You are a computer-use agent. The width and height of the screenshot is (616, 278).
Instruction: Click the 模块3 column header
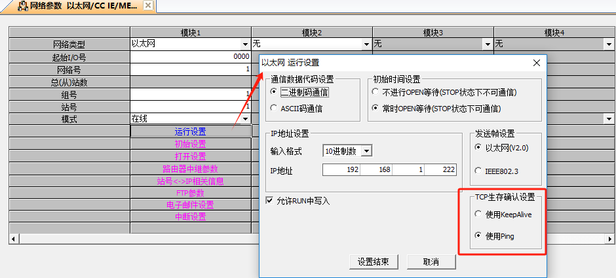[433, 33]
